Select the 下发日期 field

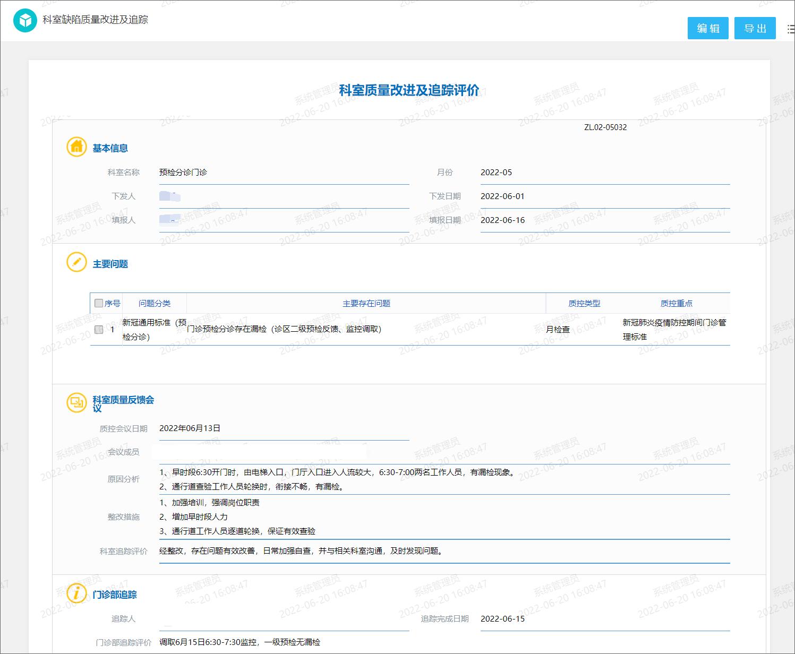tap(604, 196)
